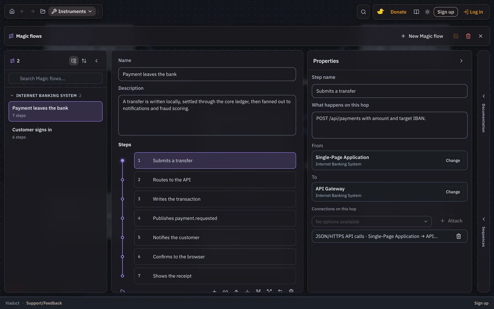Toggle the light/dark theme sun icon

tap(427, 12)
